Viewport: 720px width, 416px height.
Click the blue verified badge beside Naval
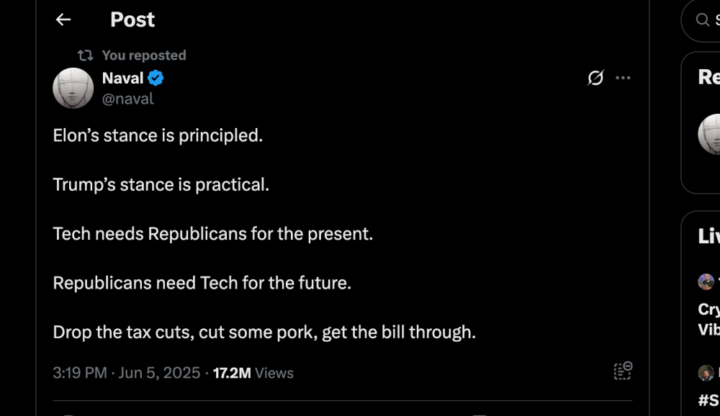click(156, 78)
